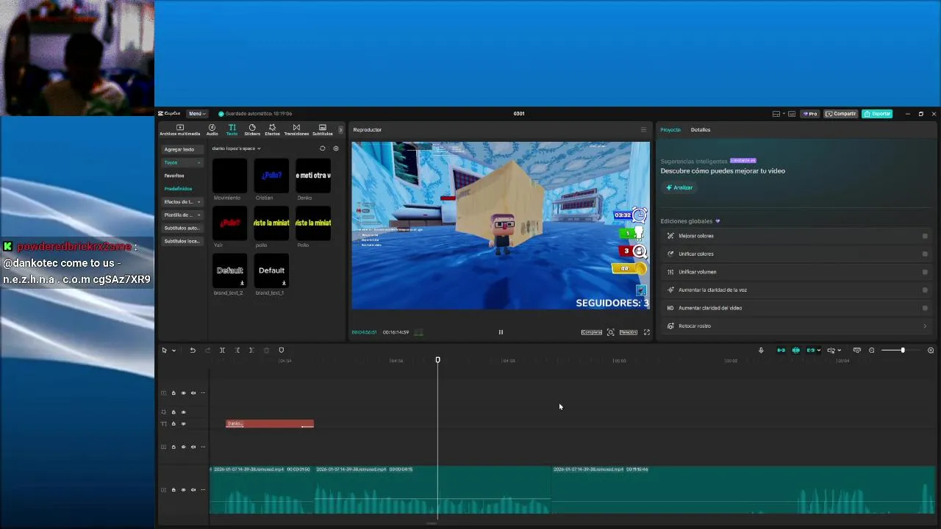Add a marker with the shield icon
The width and height of the screenshot is (941, 529).
[x=281, y=350]
